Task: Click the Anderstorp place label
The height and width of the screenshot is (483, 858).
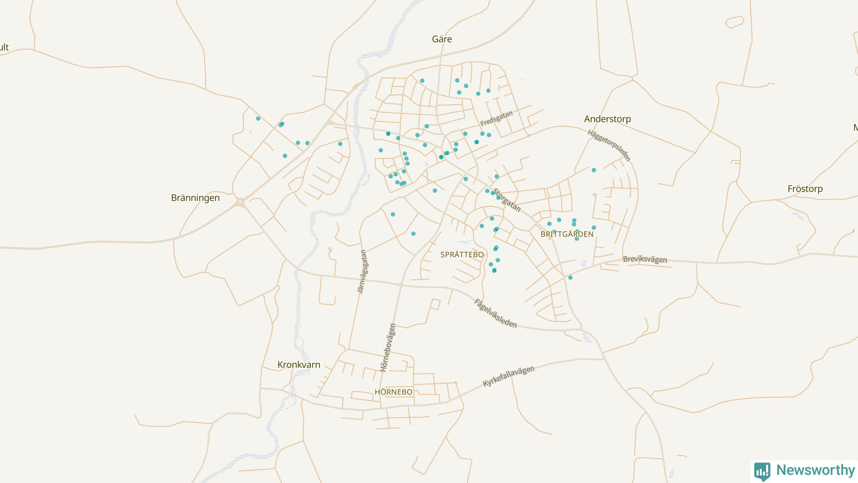Action: 607,119
